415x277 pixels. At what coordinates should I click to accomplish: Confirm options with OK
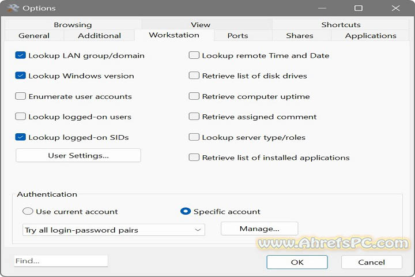[x=297, y=262]
